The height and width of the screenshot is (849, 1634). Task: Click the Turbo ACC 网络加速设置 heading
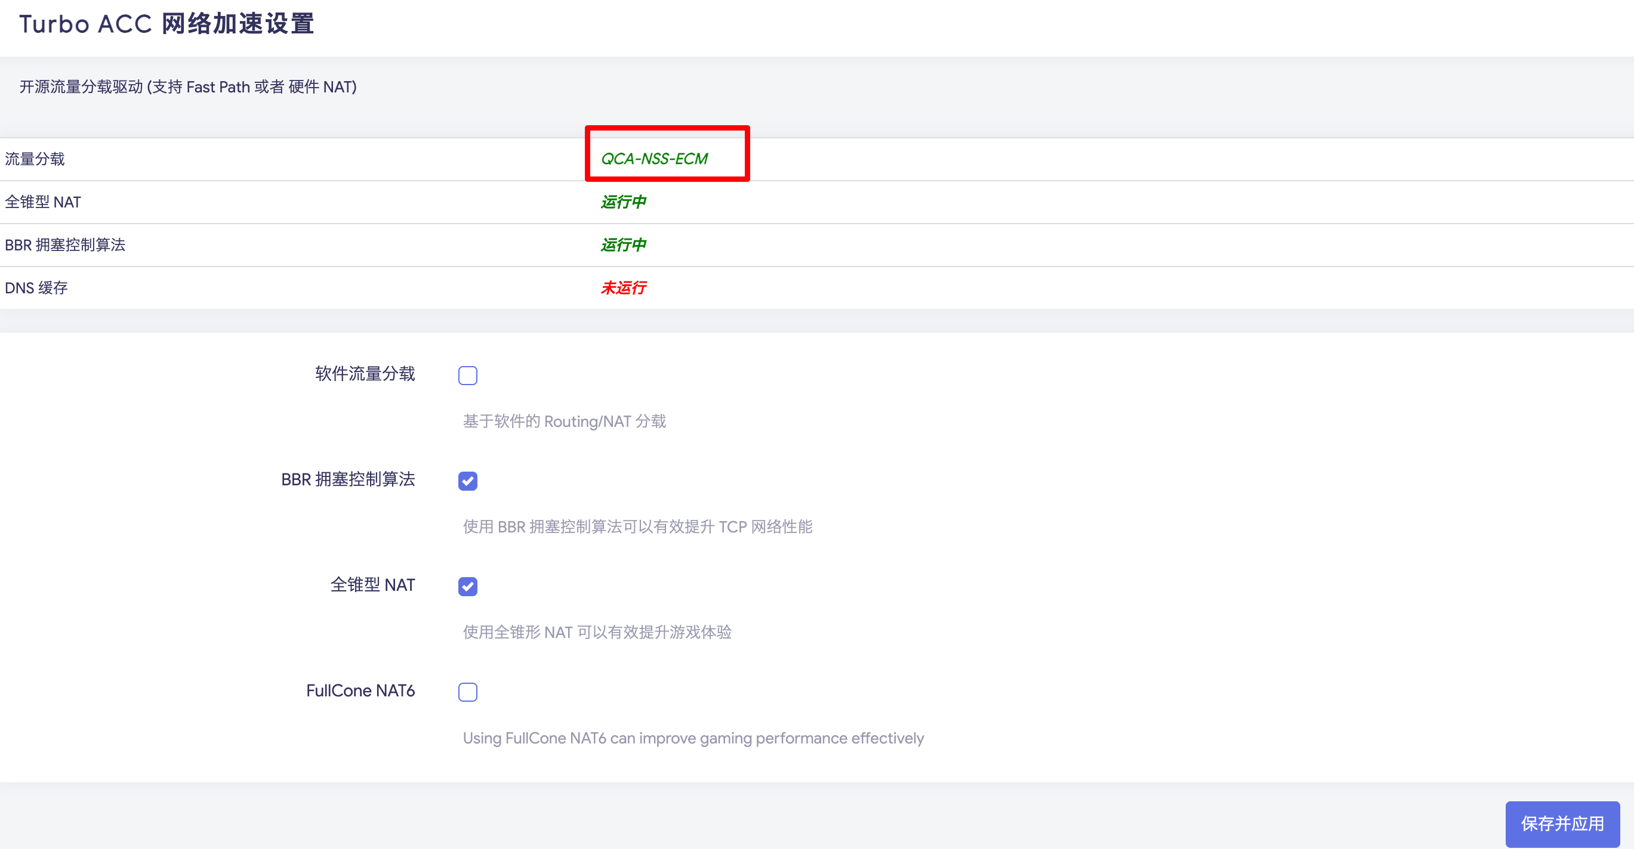click(x=166, y=24)
